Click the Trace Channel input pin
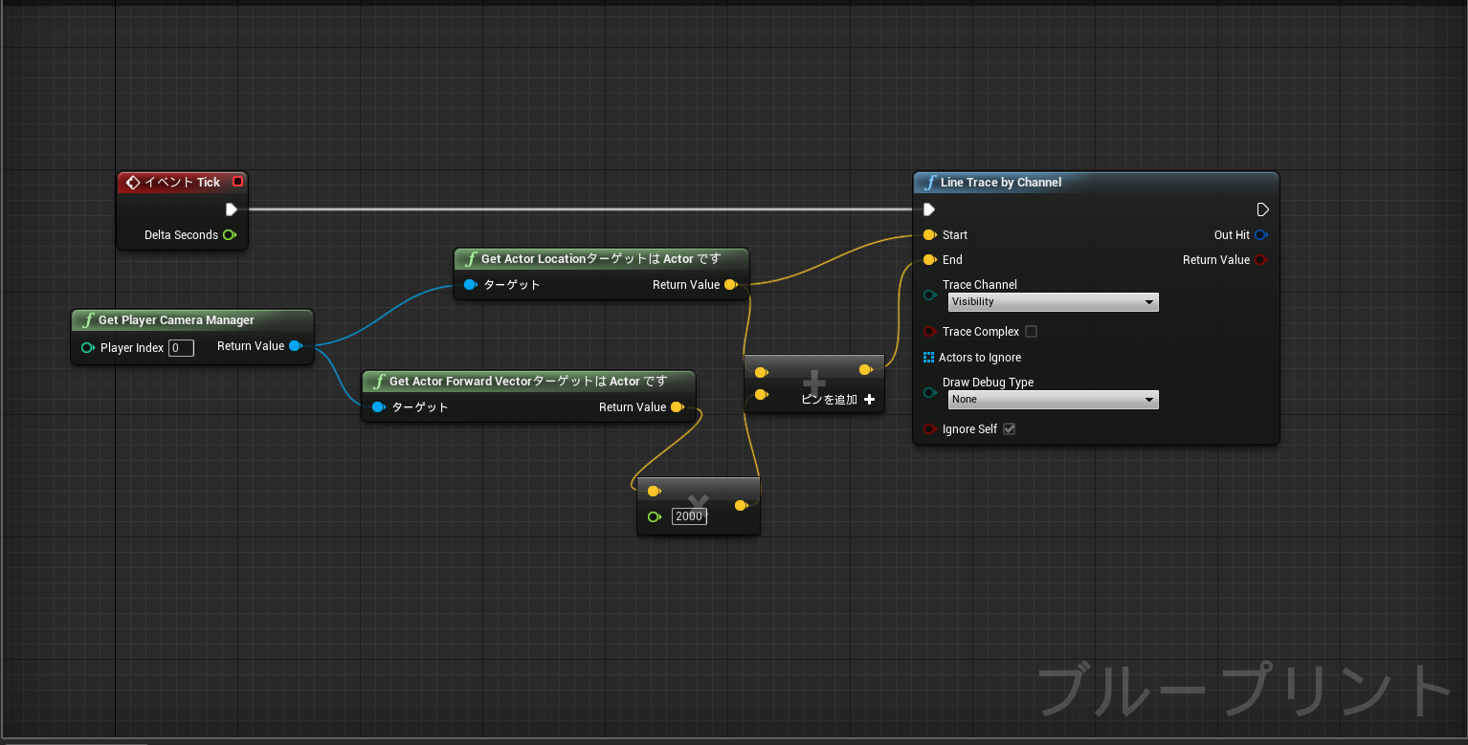Screen dimensions: 1468x745 point(930,296)
